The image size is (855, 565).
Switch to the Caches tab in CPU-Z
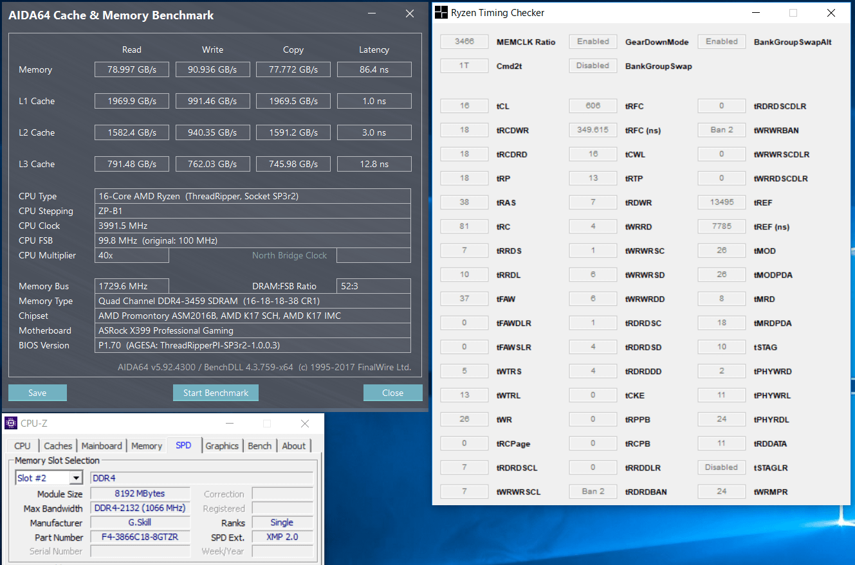coord(58,445)
